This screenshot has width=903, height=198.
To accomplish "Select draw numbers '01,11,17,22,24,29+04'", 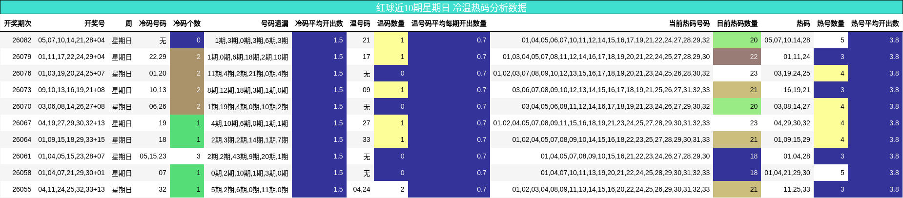I will pos(71,57).
